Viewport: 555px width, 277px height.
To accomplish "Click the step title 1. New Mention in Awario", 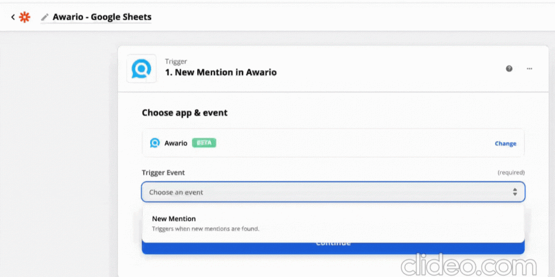I will click(221, 72).
